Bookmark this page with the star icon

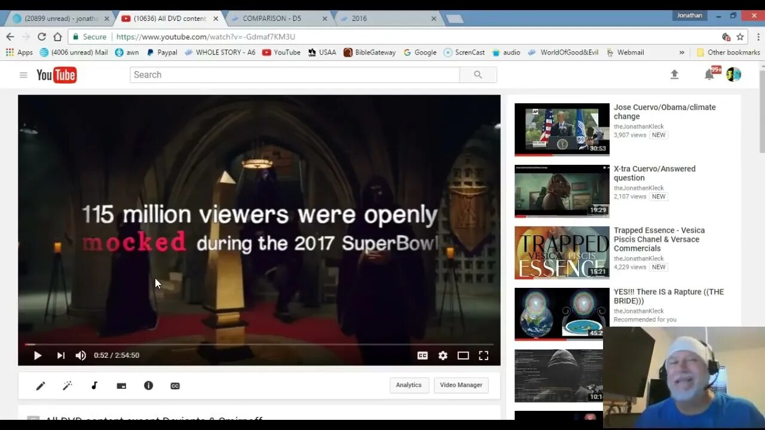pyautogui.click(x=740, y=36)
